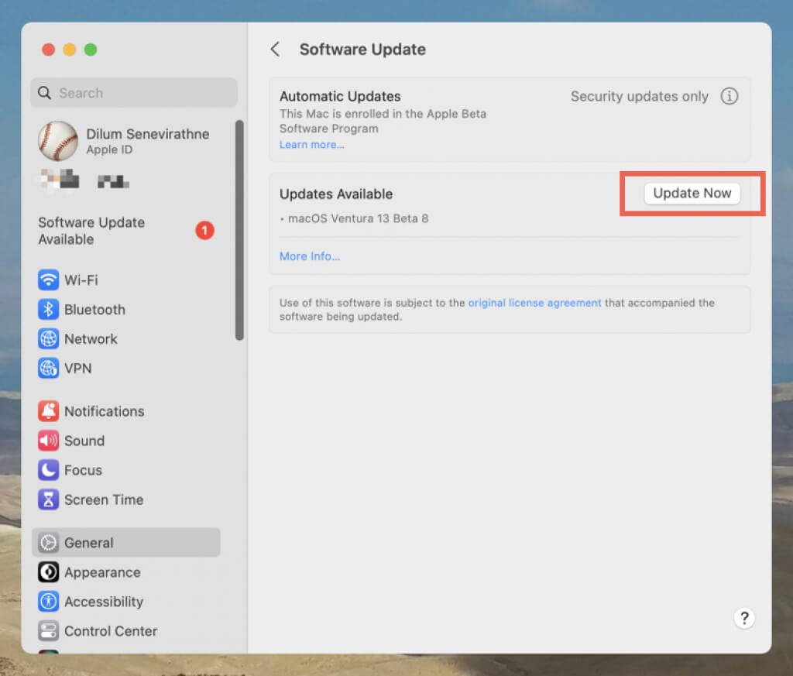
Task: Click the search magnifier icon
Action: click(x=44, y=93)
